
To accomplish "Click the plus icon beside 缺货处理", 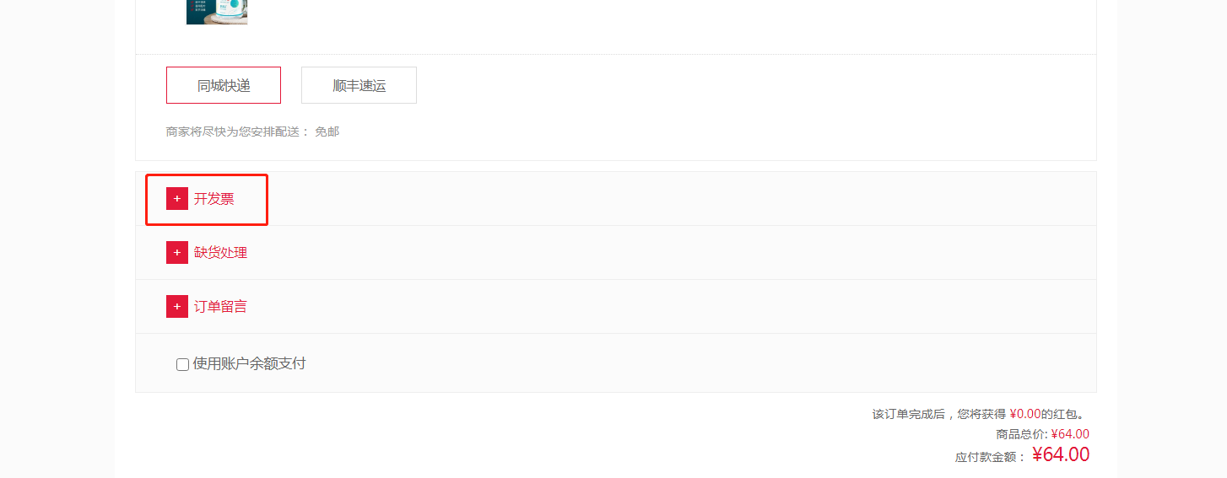I will [x=177, y=253].
